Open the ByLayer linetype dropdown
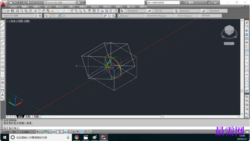Image resolution: width=250 pixels, height=141 pixels. tap(161, 16)
